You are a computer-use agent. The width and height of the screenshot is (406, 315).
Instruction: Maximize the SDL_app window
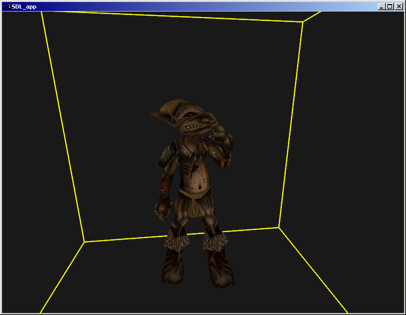(x=390, y=7)
